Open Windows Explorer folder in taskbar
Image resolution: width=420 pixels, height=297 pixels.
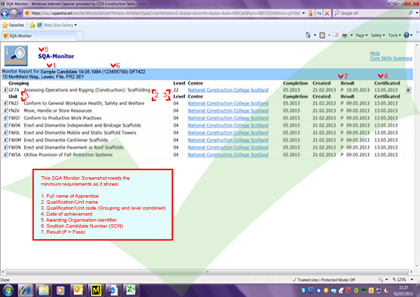44,291
